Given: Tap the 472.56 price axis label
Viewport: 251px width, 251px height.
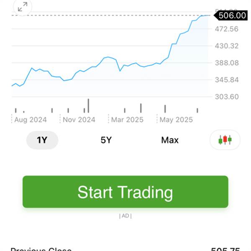Looking at the screenshot, I should (227, 29).
